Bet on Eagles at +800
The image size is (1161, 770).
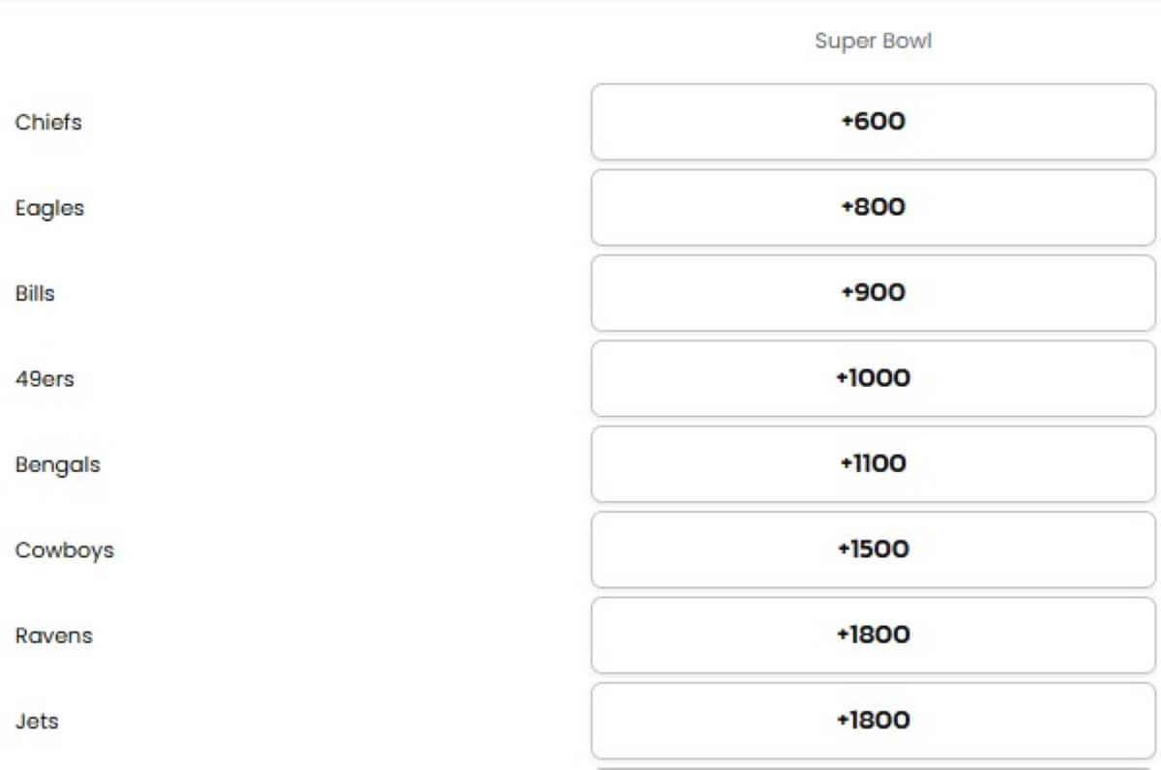pyautogui.click(x=873, y=207)
